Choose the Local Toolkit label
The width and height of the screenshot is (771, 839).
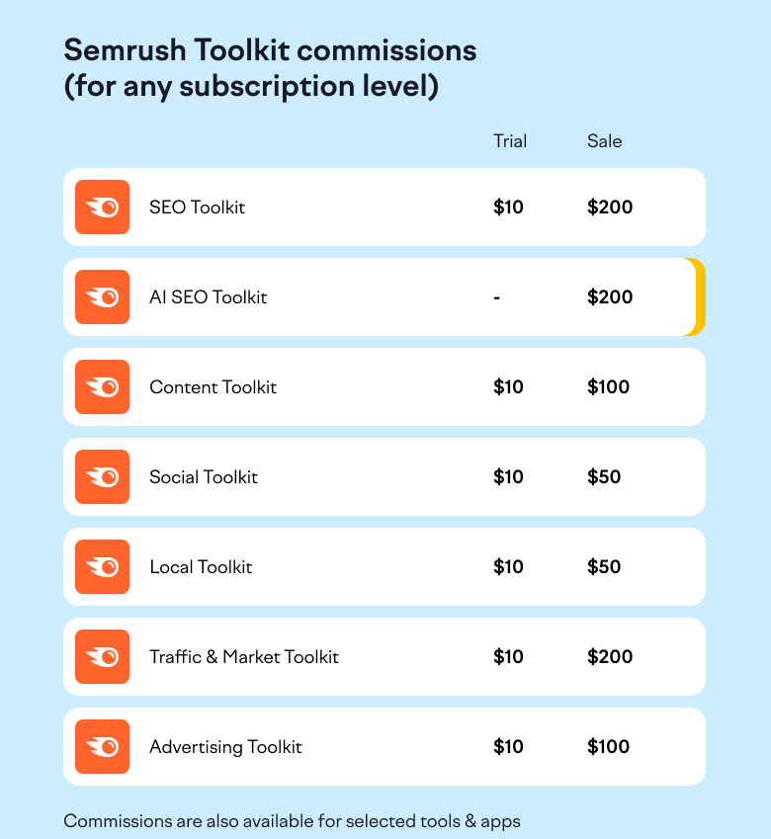(201, 567)
